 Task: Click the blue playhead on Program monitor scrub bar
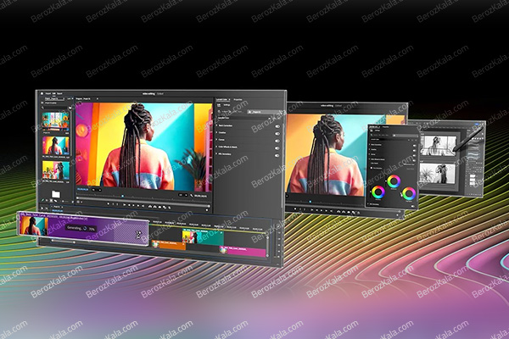pyautogui.click(x=122, y=196)
